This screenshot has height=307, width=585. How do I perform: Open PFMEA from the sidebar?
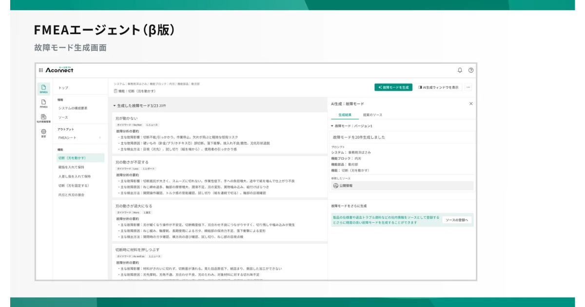pos(44,103)
